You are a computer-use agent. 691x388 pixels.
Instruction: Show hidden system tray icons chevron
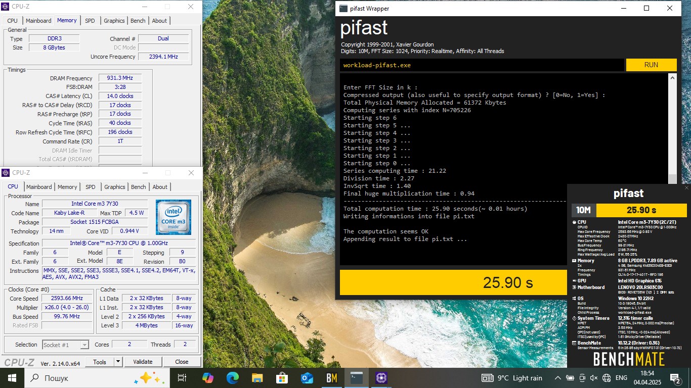point(557,378)
